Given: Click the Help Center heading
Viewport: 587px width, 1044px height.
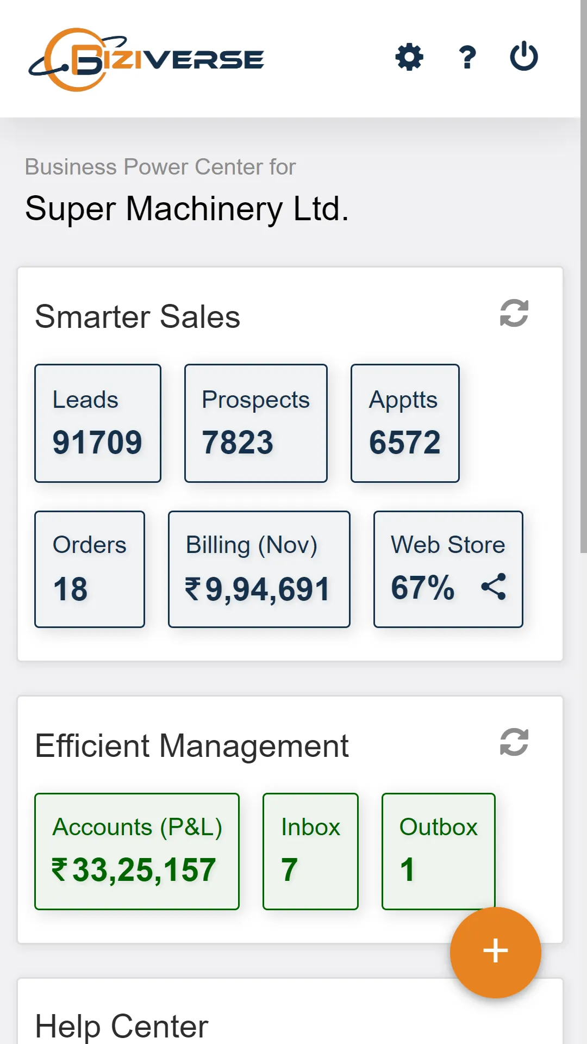Looking at the screenshot, I should point(122,1027).
